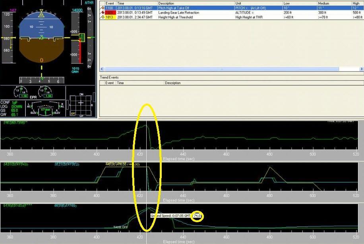Sort events by the Time column header
Viewport: 364px width, 244px height.
tap(136, 4)
